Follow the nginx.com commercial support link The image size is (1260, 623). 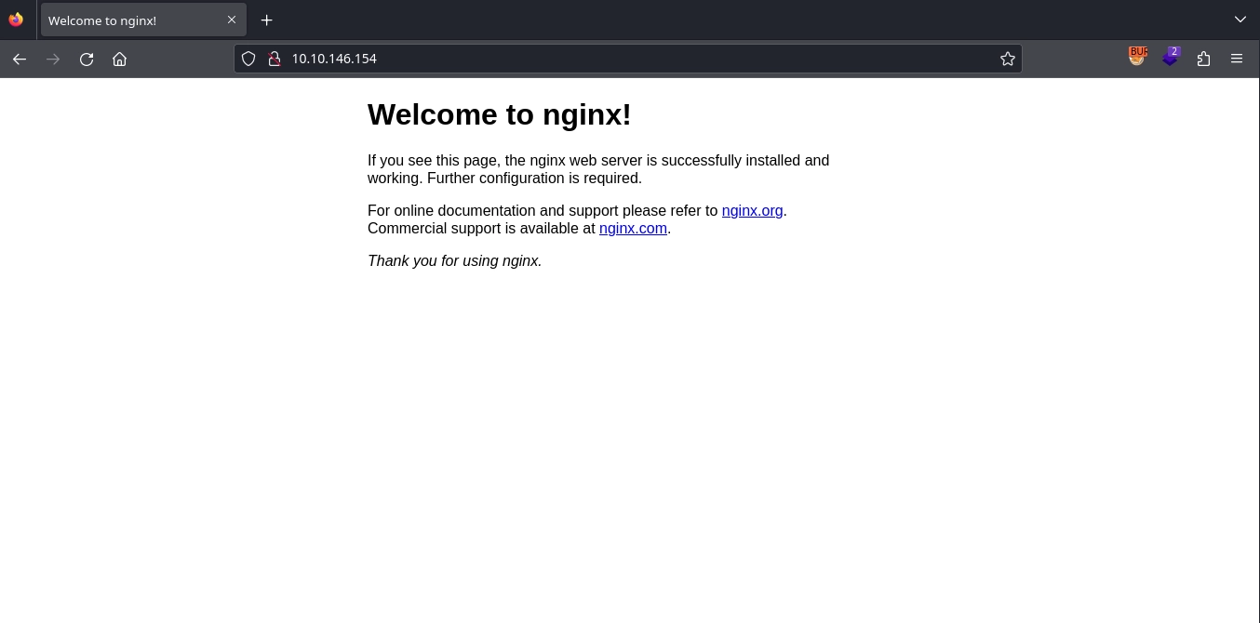tap(633, 229)
